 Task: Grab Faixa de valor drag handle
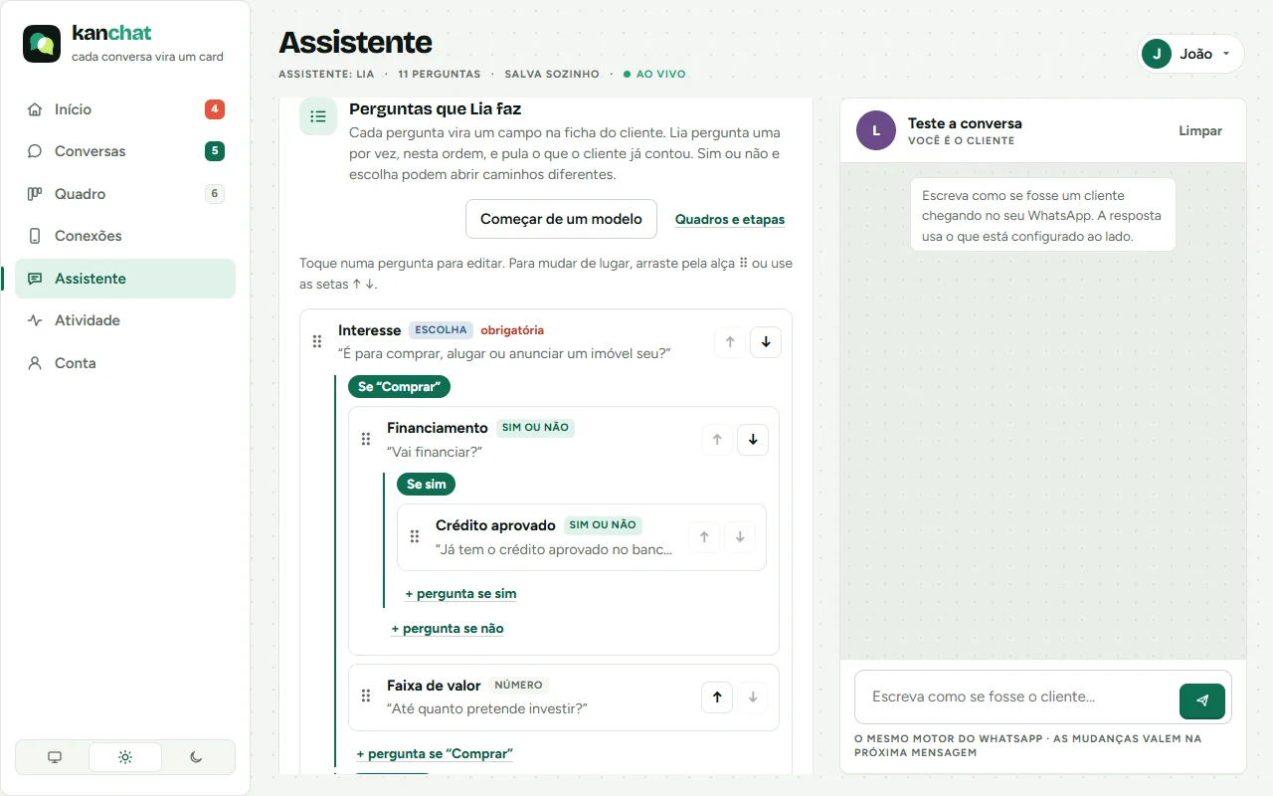coord(366,696)
